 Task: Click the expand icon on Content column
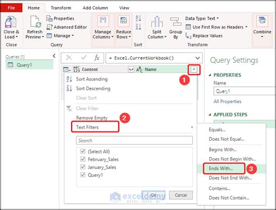pyautogui.click(x=131, y=69)
